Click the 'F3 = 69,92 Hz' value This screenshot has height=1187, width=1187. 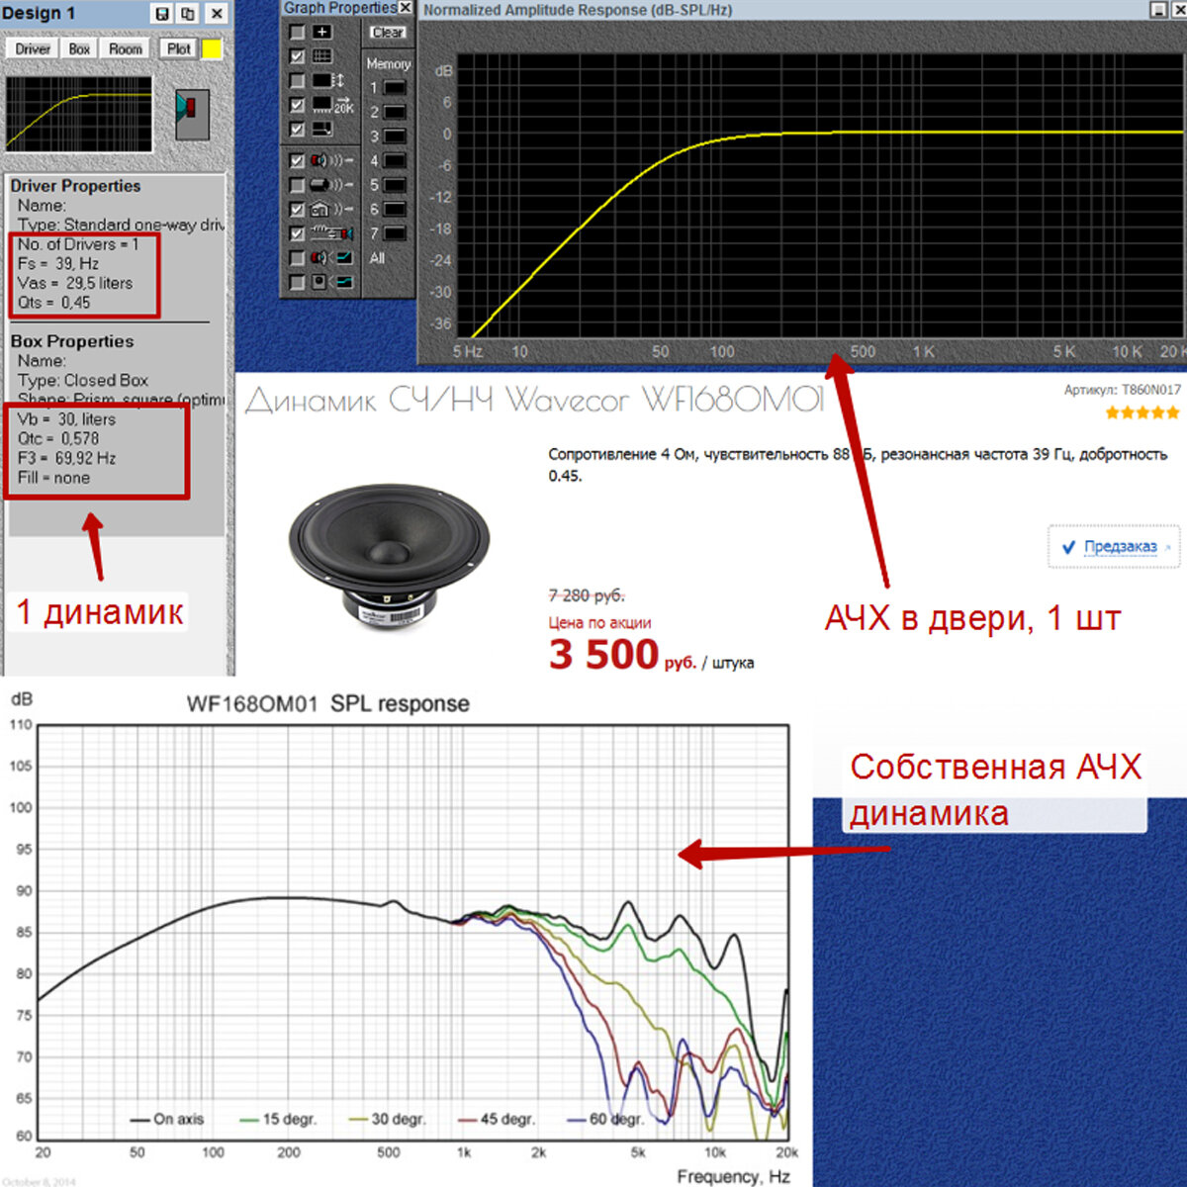point(66,458)
